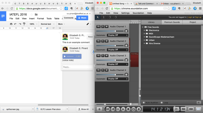Click the blue Share button
Image resolution: width=203 pixels, height=113 pixels.
coord(82,18)
